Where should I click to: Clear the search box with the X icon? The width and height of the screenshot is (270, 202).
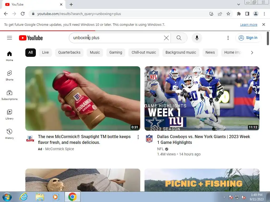tap(166, 38)
